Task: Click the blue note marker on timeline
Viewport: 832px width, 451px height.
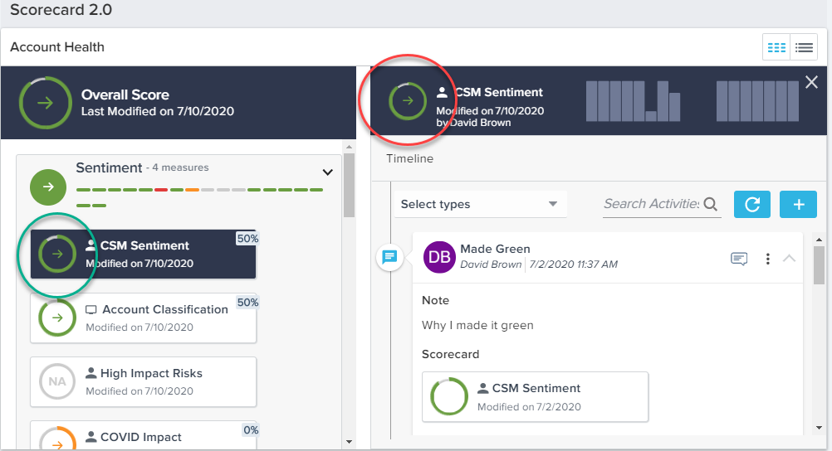Action: pos(389,257)
